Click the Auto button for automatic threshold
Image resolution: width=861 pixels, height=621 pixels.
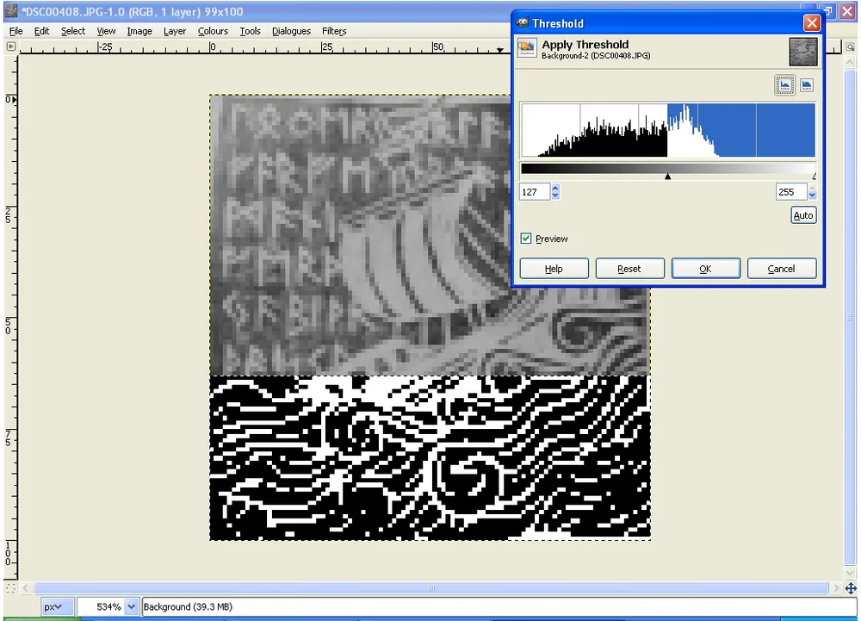(x=802, y=214)
